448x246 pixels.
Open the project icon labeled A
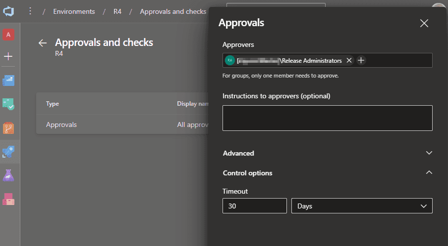coord(8,35)
